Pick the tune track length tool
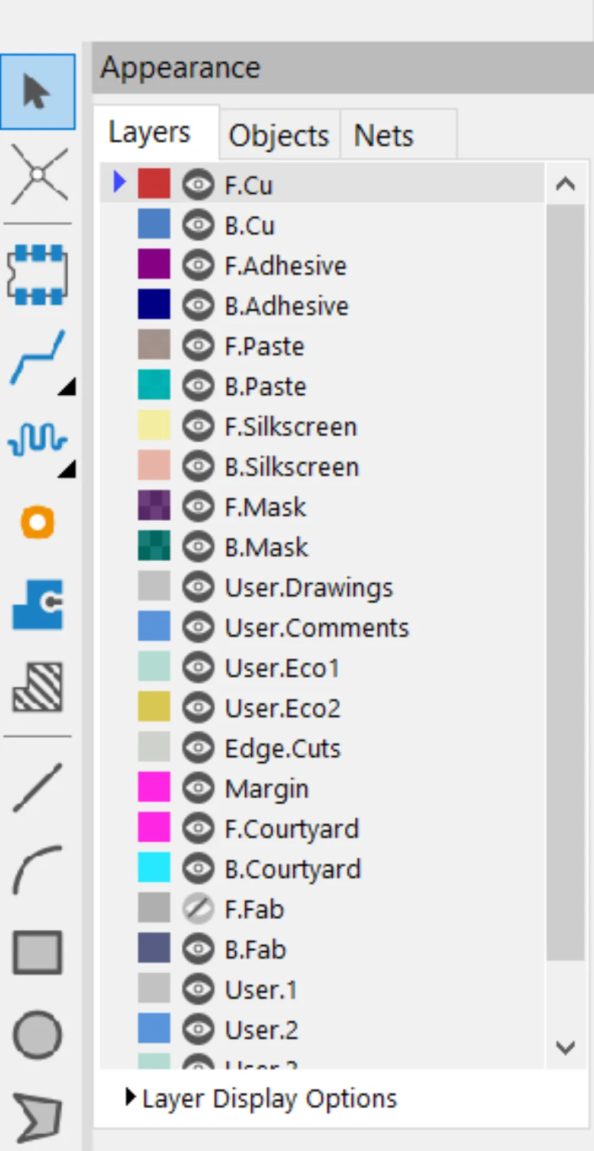This screenshot has height=1151, width=594. coord(37,440)
